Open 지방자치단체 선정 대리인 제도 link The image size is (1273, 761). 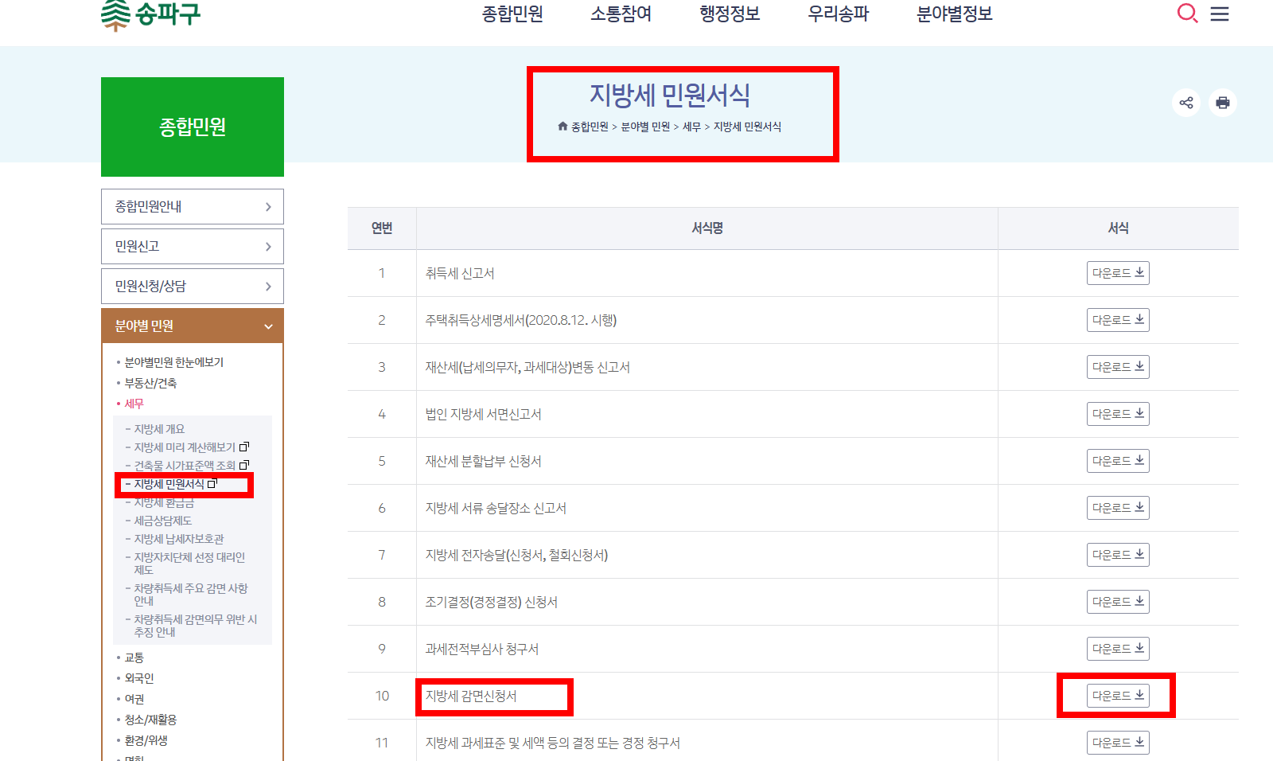click(189, 564)
